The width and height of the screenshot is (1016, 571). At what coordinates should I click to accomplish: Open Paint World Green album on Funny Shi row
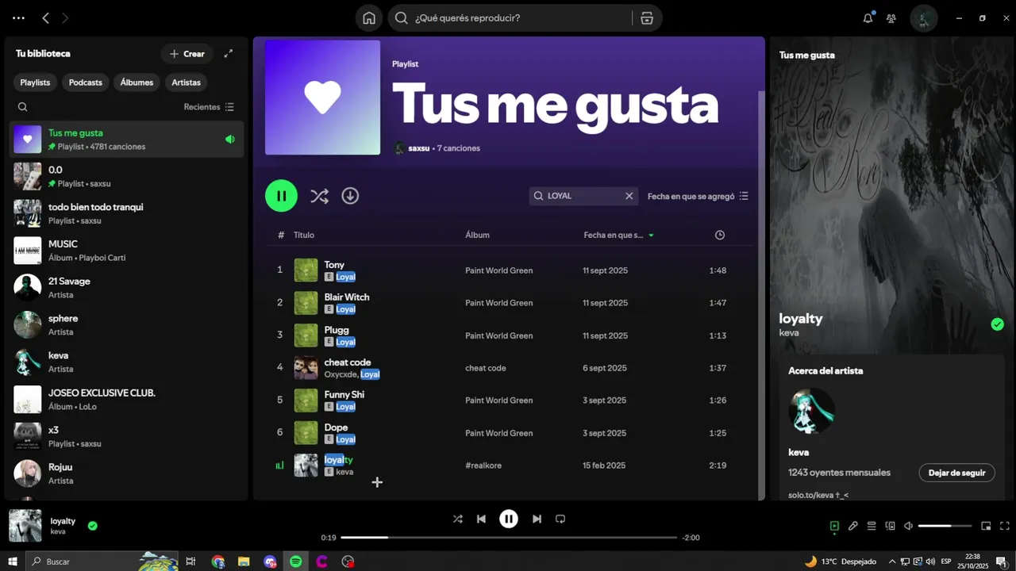tap(498, 400)
